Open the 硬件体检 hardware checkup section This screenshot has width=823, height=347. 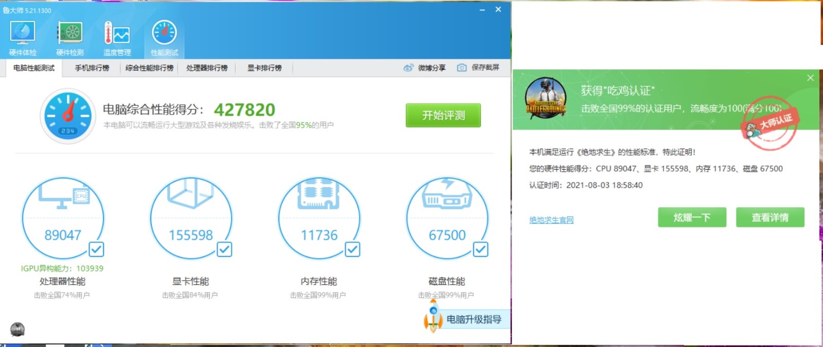tap(23, 38)
